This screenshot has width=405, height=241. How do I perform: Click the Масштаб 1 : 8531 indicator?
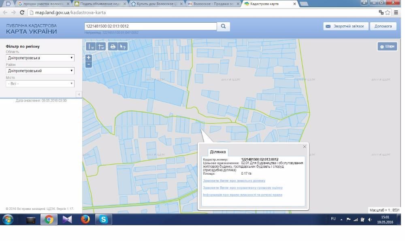pyautogui.click(x=385, y=210)
